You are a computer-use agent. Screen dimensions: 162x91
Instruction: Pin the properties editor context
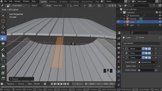[160, 38]
